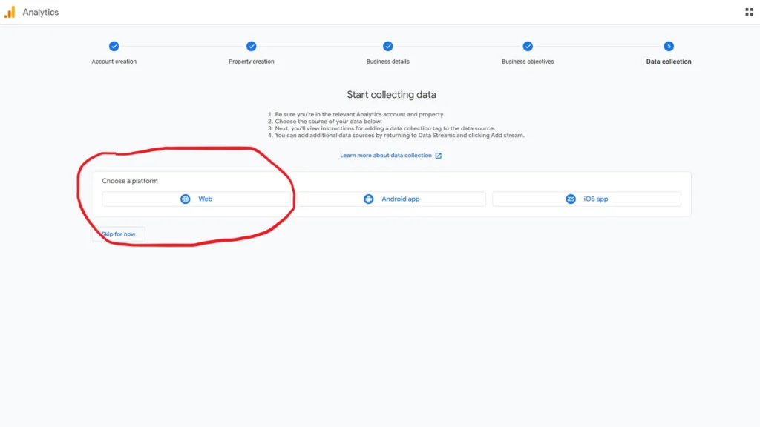This screenshot has height=427, width=760.
Task: Click Skip for now
Action: (x=119, y=234)
